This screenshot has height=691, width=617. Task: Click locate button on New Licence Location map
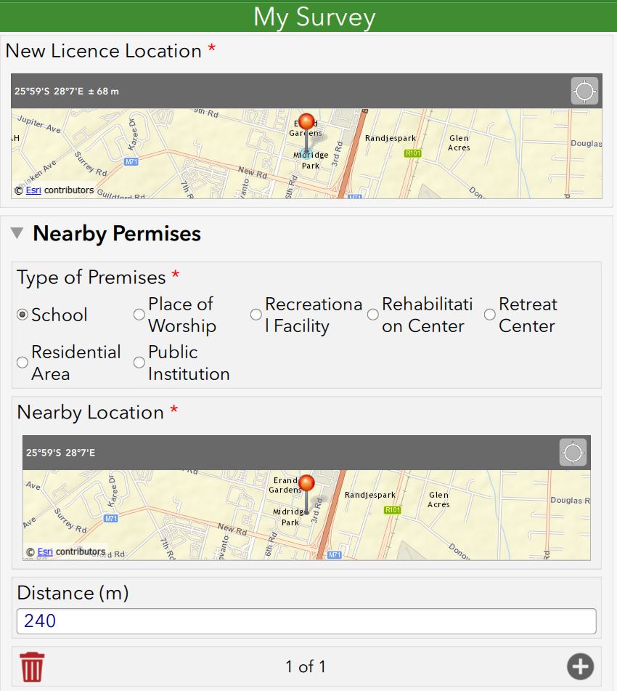click(x=584, y=92)
